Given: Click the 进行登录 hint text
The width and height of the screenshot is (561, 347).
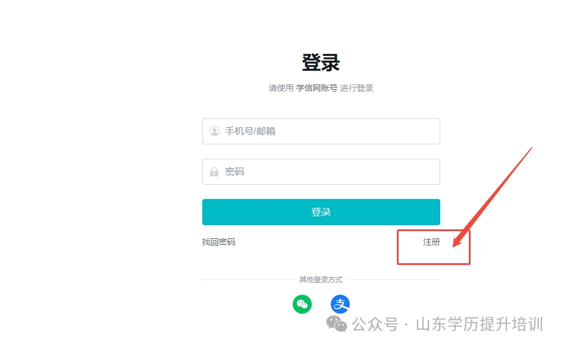Looking at the screenshot, I should point(356,88).
